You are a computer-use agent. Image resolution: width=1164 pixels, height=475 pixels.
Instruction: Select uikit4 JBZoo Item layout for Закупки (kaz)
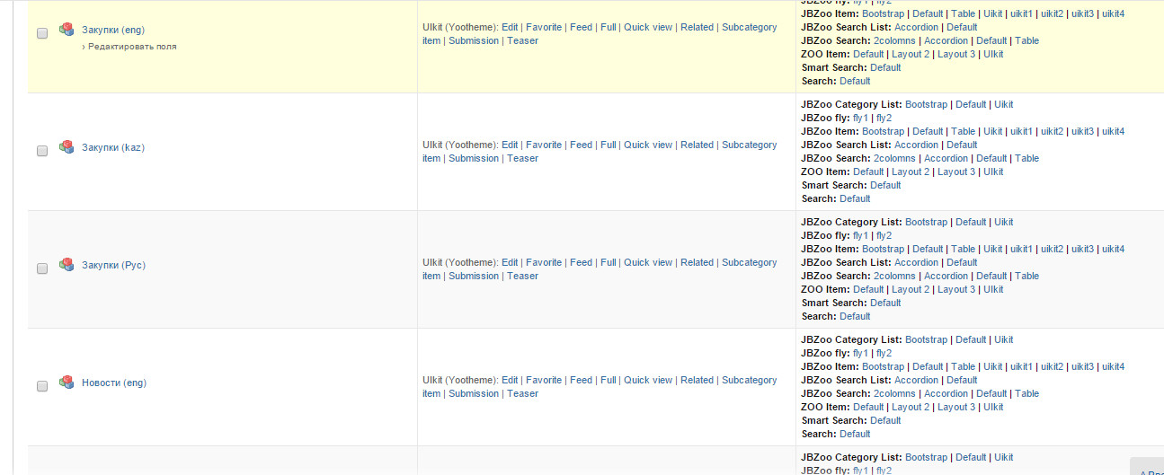[1113, 131]
